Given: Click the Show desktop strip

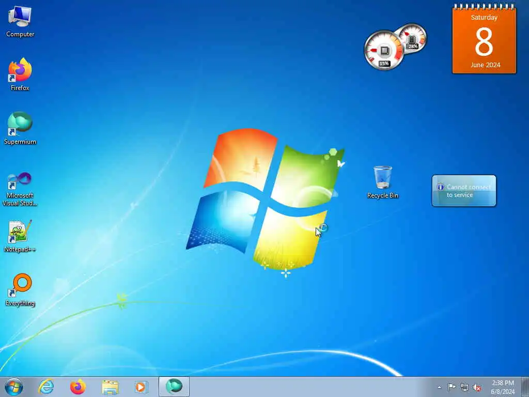Looking at the screenshot, I should click(x=525, y=387).
